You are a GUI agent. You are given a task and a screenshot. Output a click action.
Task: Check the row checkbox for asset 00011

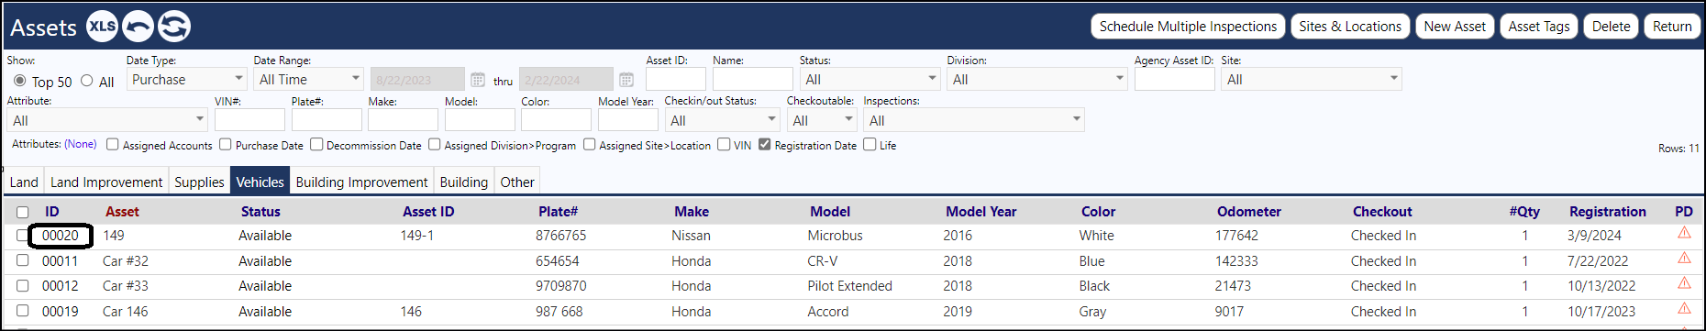(23, 260)
